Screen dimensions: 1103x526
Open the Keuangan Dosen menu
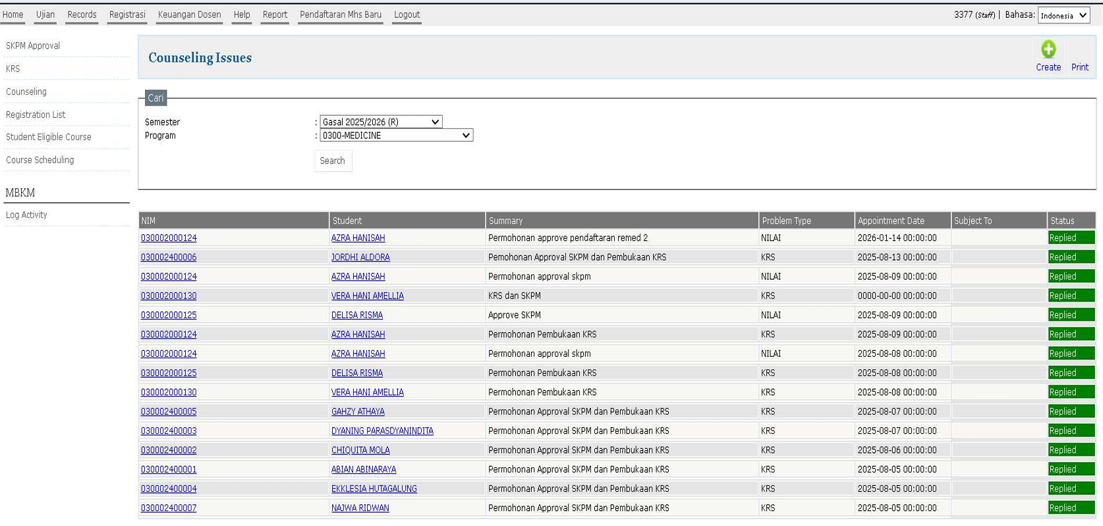tap(189, 14)
